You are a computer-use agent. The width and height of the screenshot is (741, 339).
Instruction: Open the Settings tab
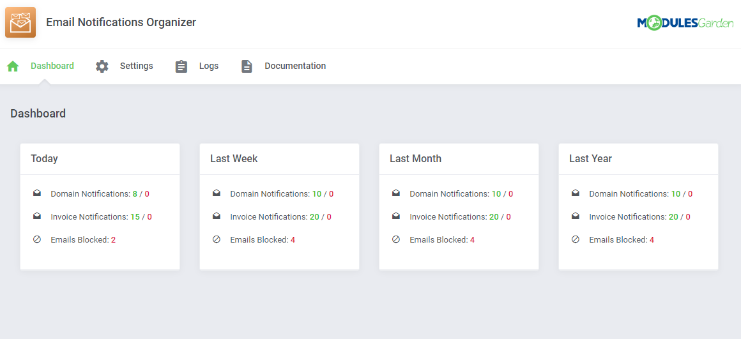(x=137, y=66)
